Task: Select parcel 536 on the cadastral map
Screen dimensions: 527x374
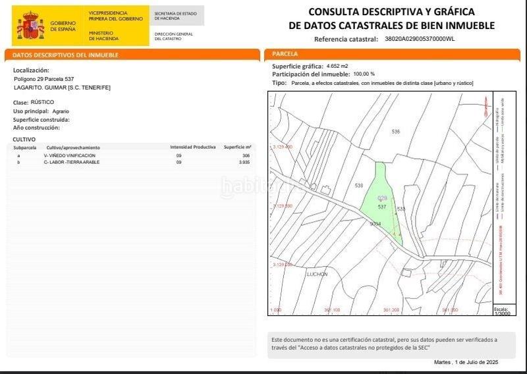Action: click(395, 132)
